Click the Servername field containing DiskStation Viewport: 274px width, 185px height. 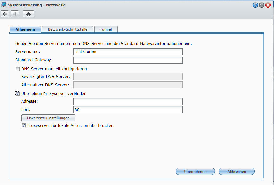point(128,52)
